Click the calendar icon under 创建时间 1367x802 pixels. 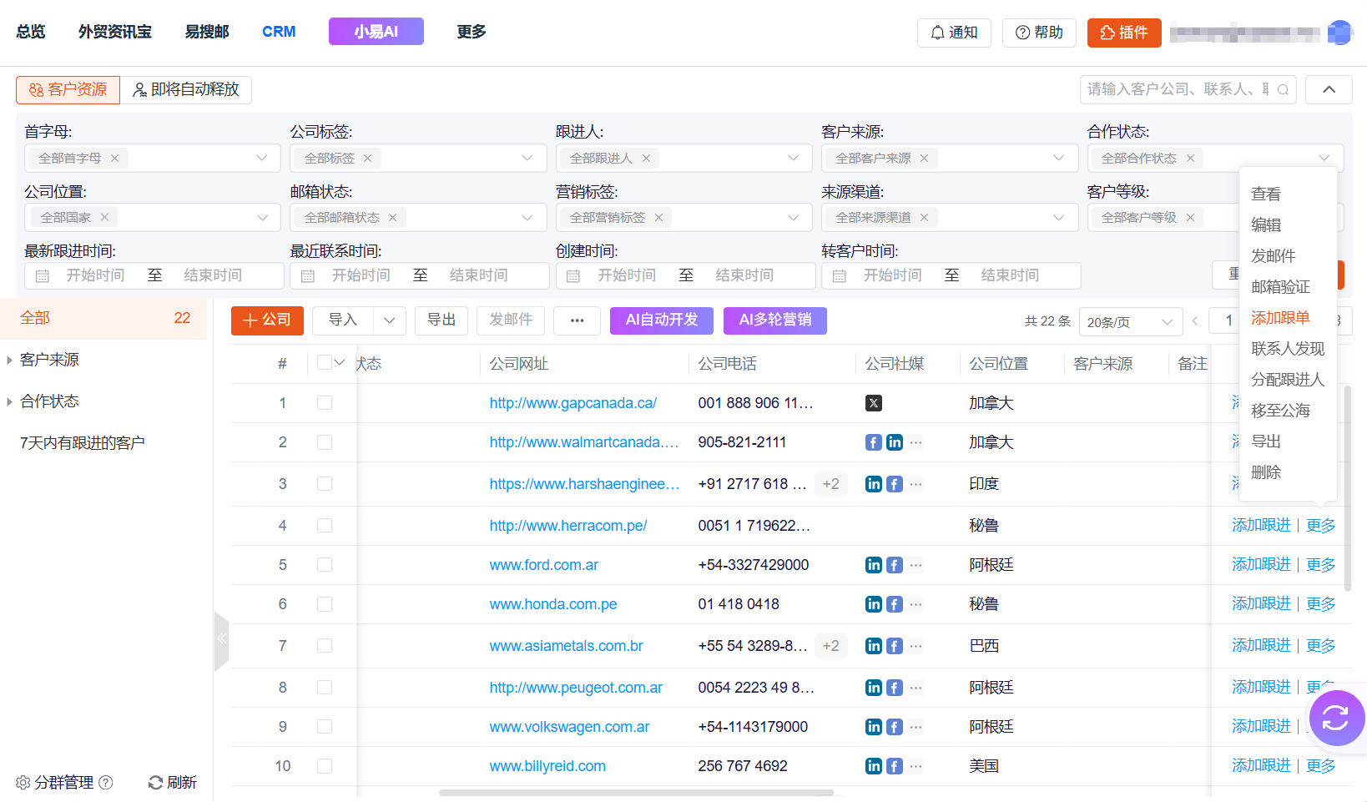click(574, 275)
